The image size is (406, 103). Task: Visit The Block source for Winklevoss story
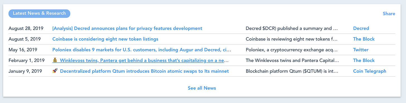[x=364, y=61]
